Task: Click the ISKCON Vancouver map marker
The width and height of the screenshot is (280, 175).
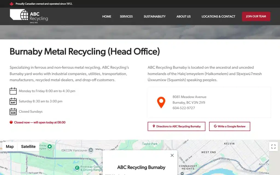Action: (91, 150)
